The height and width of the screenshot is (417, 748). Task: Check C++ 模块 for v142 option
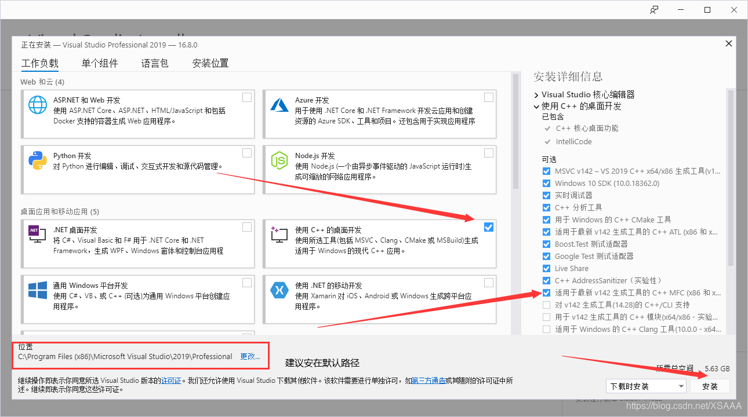[546, 317]
